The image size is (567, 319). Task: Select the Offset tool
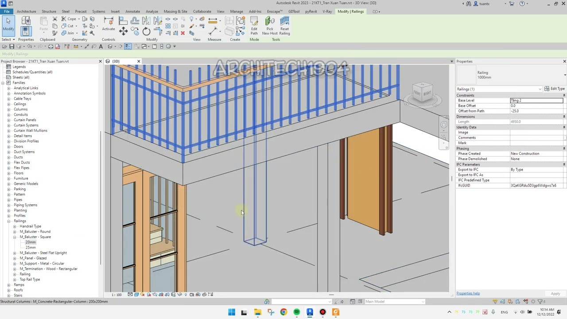click(135, 21)
